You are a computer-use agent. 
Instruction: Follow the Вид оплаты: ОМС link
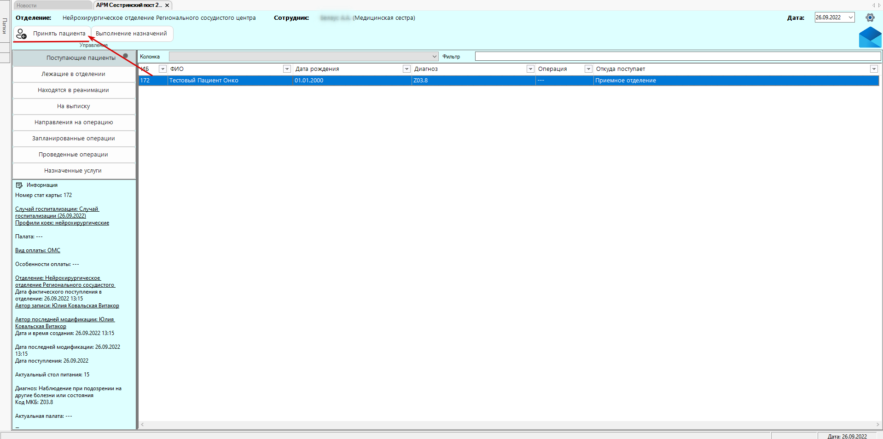(38, 250)
